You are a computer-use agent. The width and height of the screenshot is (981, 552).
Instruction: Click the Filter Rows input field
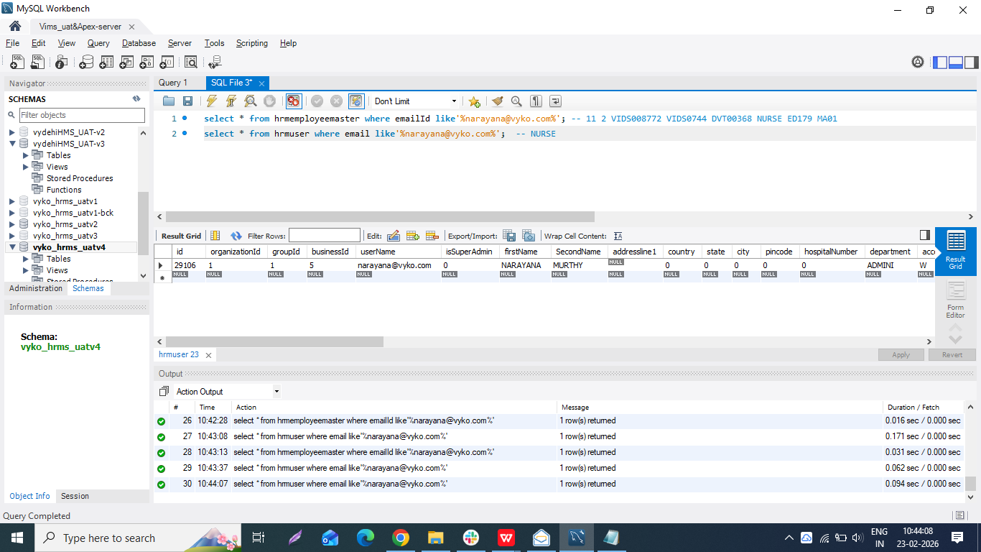(x=324, y=236)
